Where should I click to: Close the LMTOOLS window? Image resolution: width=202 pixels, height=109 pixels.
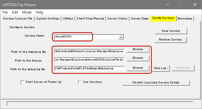195,5
